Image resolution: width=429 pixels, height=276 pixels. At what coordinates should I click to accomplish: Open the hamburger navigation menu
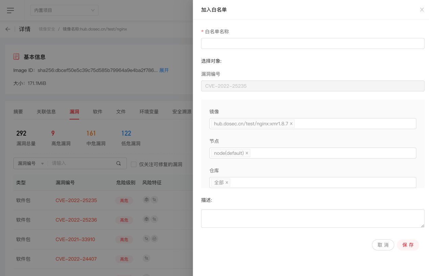point(10,10)
